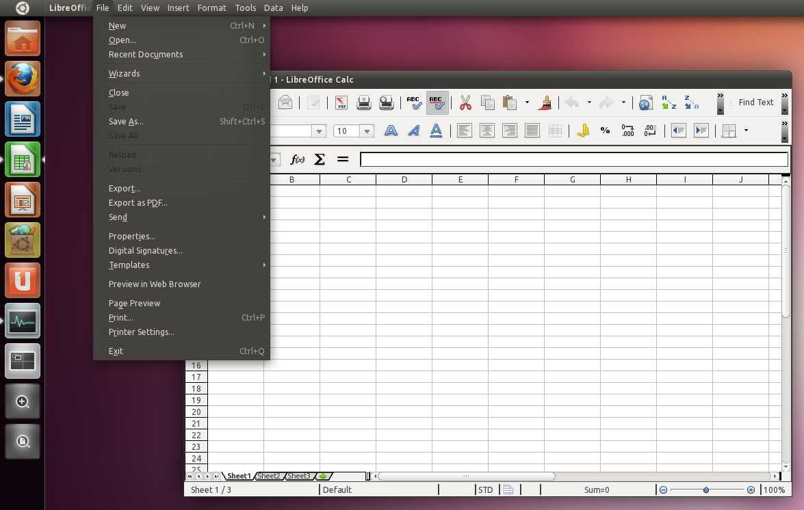Toggle Justified alignment icon
The height and width of the screenshot is (510, 804).
point(532,131)
